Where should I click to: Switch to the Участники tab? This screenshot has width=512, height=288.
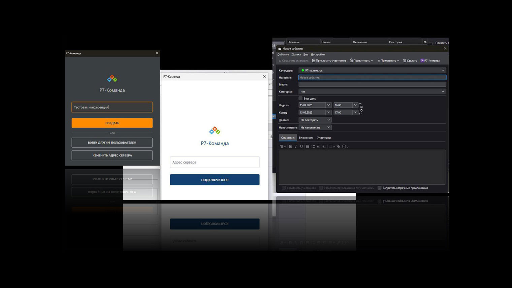point(324,138)
